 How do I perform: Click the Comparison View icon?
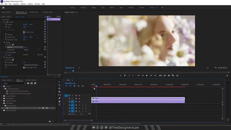(x=173, y=75)
